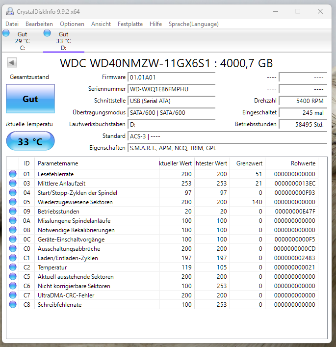
Task: Click status orb of Nicht korrigierbare Sektoren row
Action: pyautogui.click(x=13, y=286)
